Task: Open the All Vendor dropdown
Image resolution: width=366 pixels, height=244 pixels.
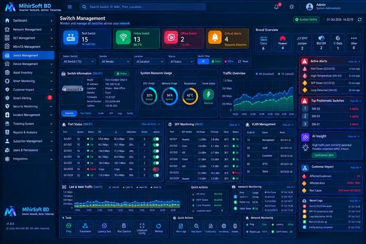Action: (115, 62)
